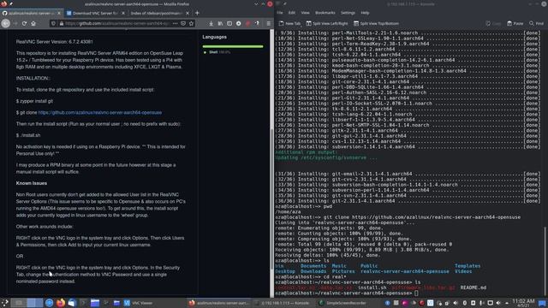Screen dimensions: 548x308
Task: Click the clock showing 11:02 AM
Action: click(x=523, y=303)
